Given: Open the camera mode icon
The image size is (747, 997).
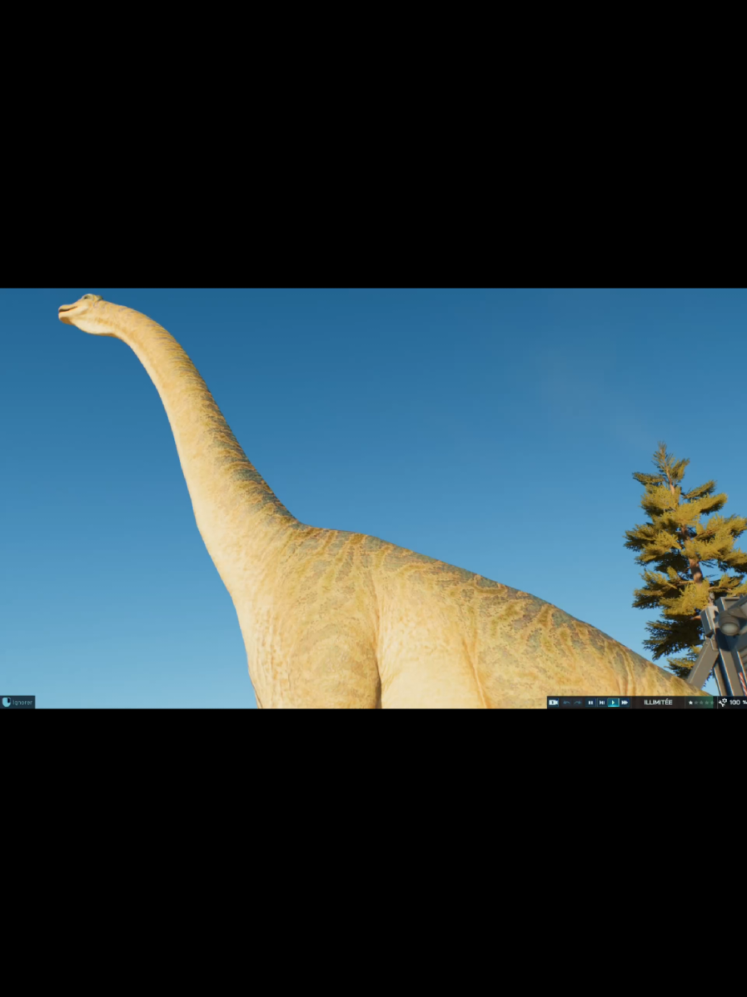Looking at the screenshot, I should pos(553,702).
